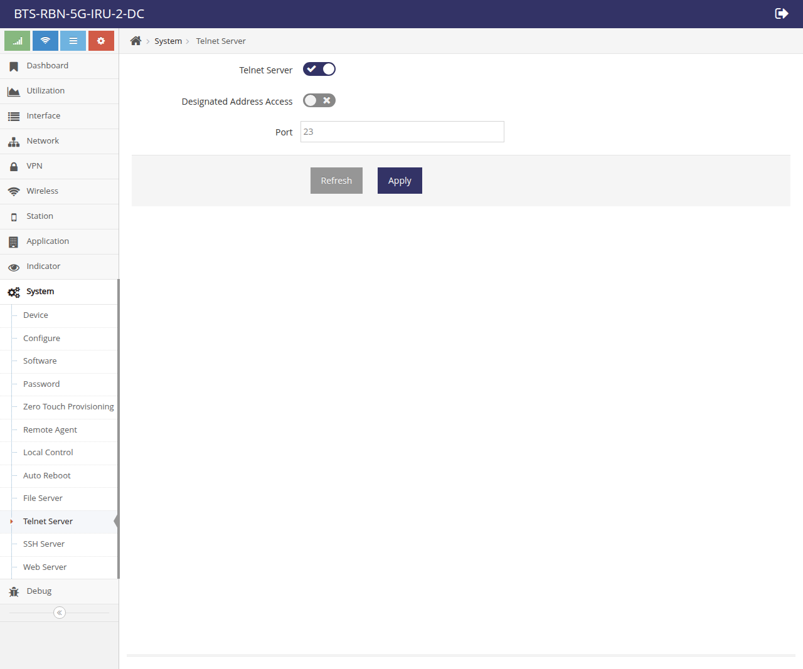
Task: Open the Utilization menu item
Action: [x=59, y=91]
